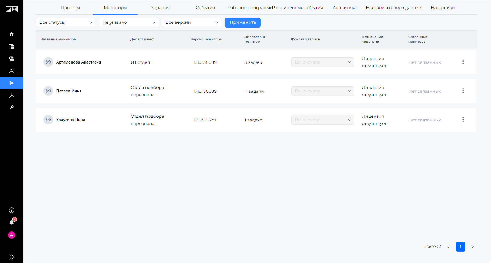Open the info circle icon

pyautogui.click(x=11, y=210)
